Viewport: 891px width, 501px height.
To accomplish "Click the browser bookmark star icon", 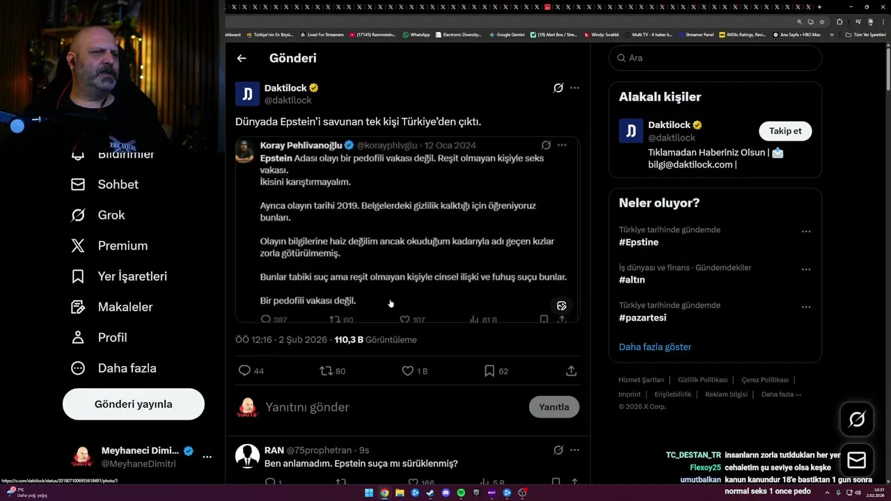I will tap(822, 22).
